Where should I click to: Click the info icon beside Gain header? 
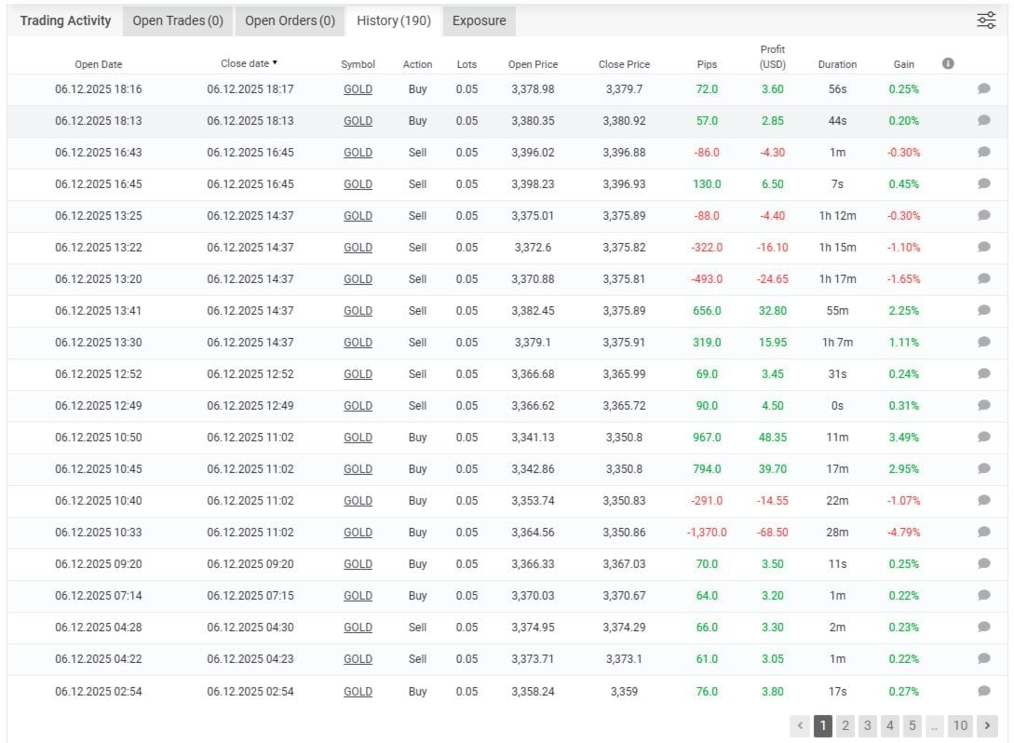tap(948, 63)
